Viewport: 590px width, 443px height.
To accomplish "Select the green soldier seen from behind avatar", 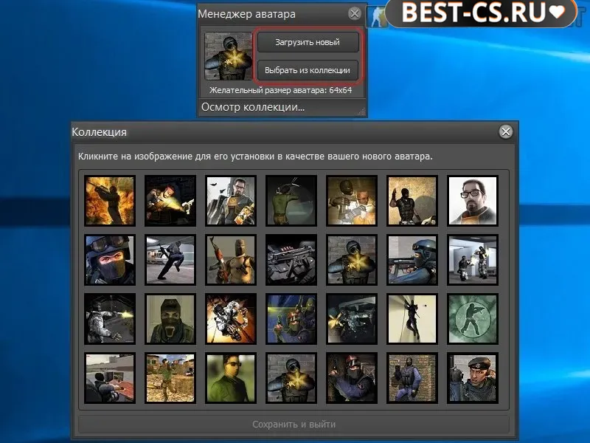I will (x=291, y=200).
